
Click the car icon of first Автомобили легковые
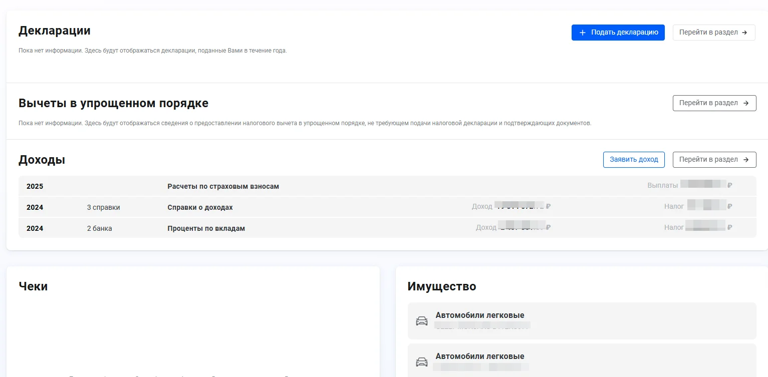[422, 321]
